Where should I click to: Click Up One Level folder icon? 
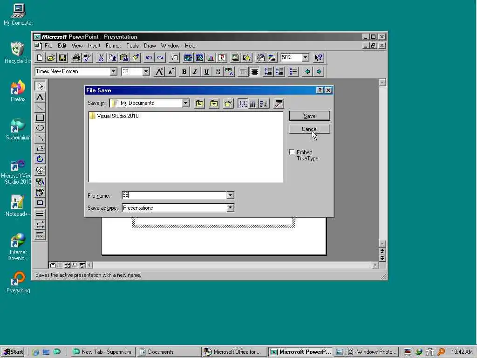tap(199, 103)
